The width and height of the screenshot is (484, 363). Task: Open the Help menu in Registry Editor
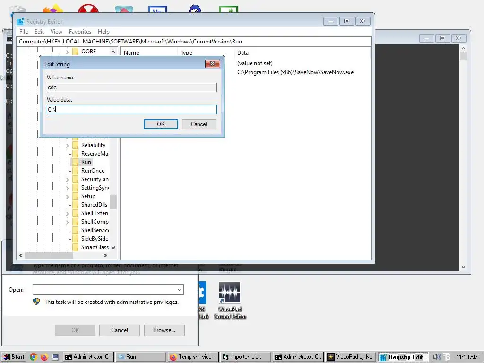[x=104, y=32]
